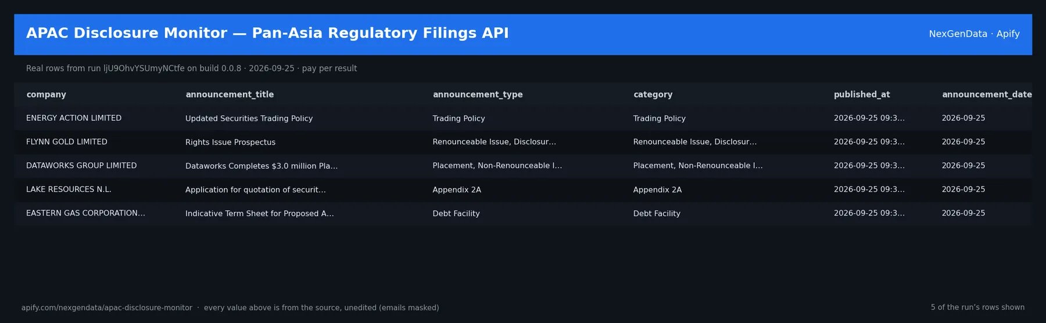Image resolution: width=1046 pixels, height=323 pixels.
Task: Click published_at value in EASTERN GAS row
Action: tap(869, 213)
